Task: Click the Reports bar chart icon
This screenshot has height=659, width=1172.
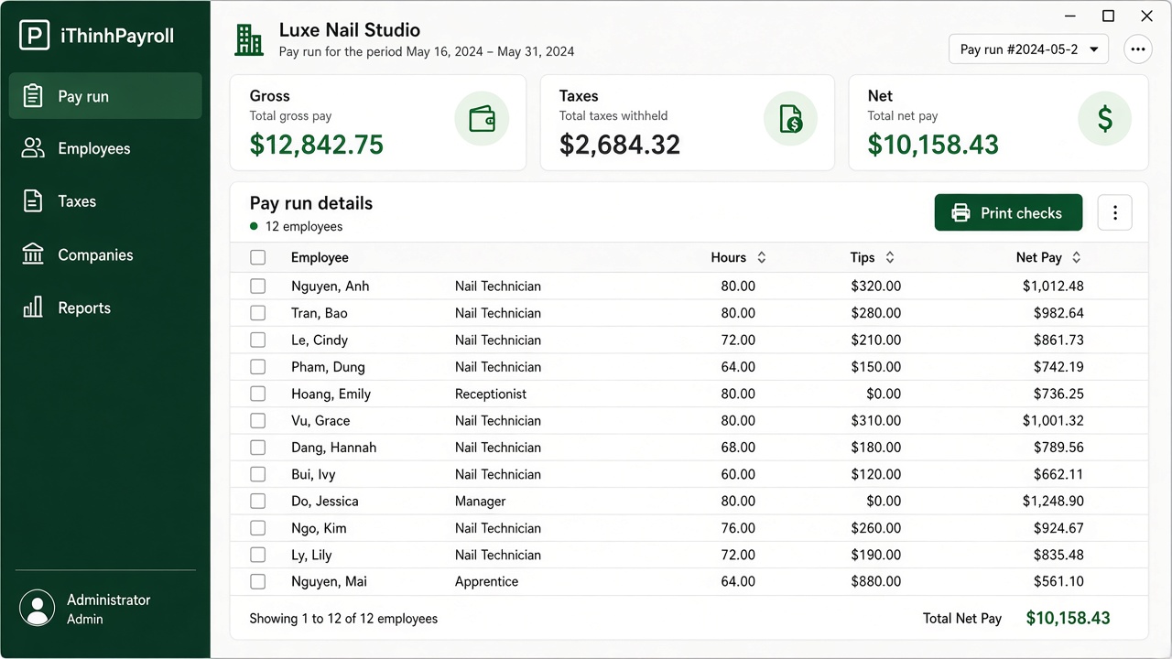Action: (33, 308)
